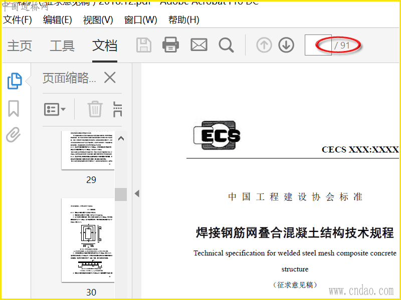Switch to the 主页 tab
The height and width of the screenshot is (300, 401).
point(20,46)
